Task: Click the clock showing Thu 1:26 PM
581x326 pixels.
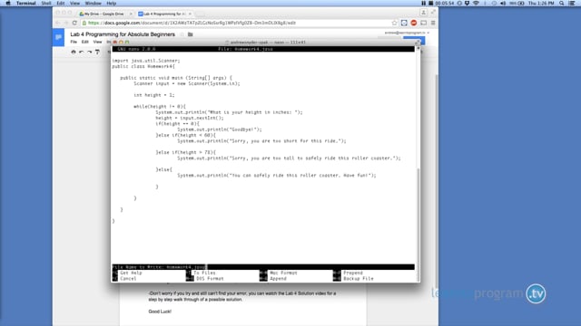Action: [541, 3]
